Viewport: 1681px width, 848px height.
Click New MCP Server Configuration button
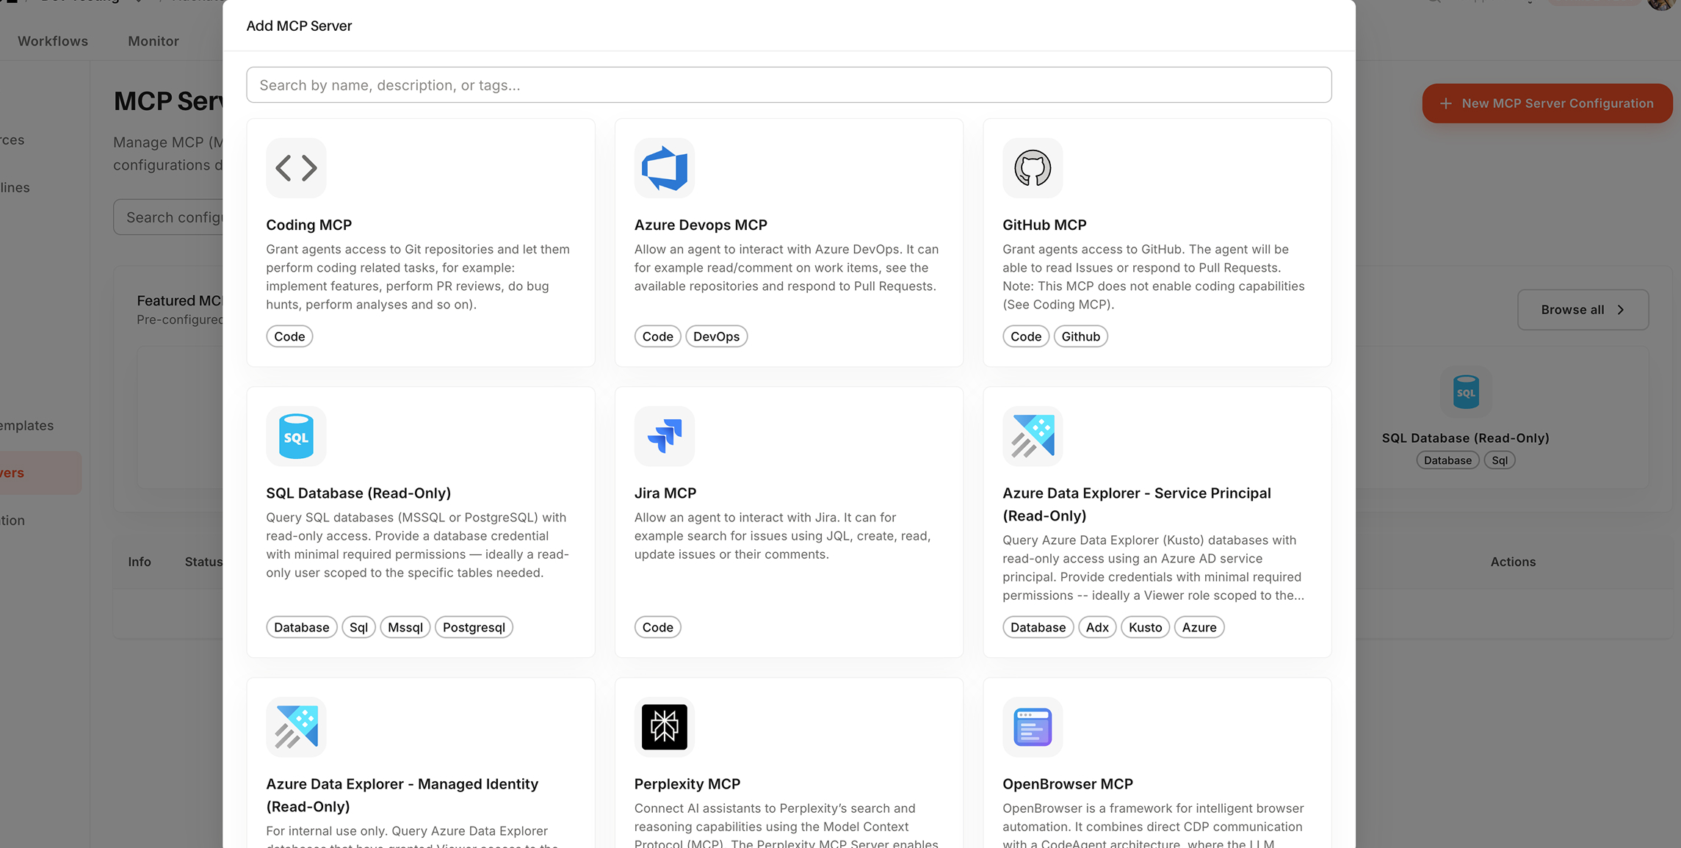tap(1547, 104)
